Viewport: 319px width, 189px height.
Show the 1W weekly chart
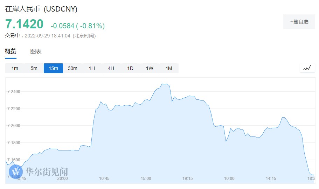(150, 68)
